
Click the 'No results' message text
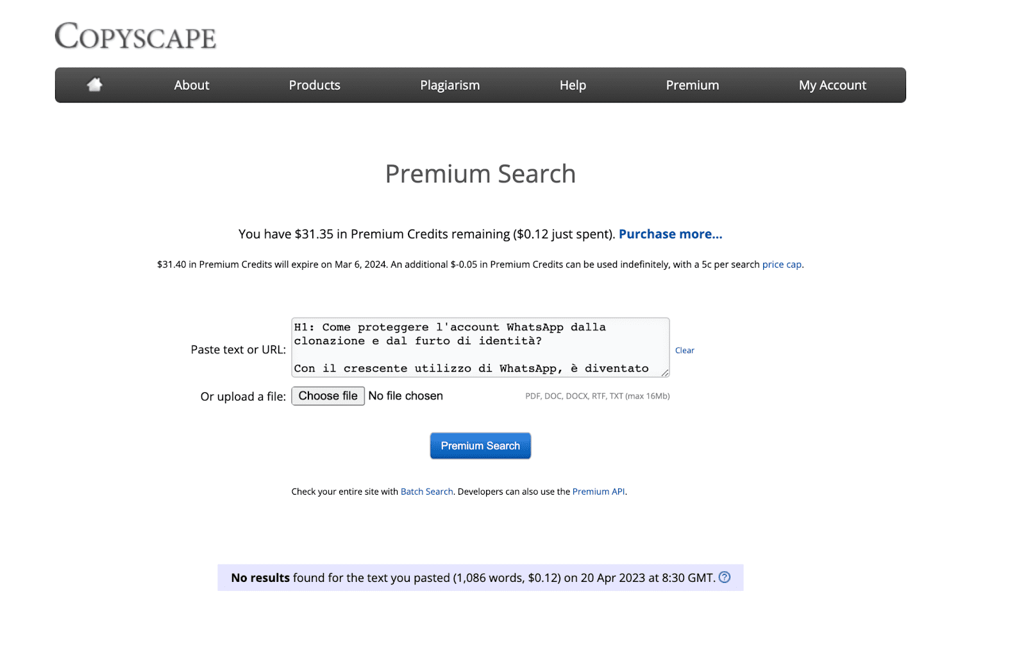[x=260, y=578]
